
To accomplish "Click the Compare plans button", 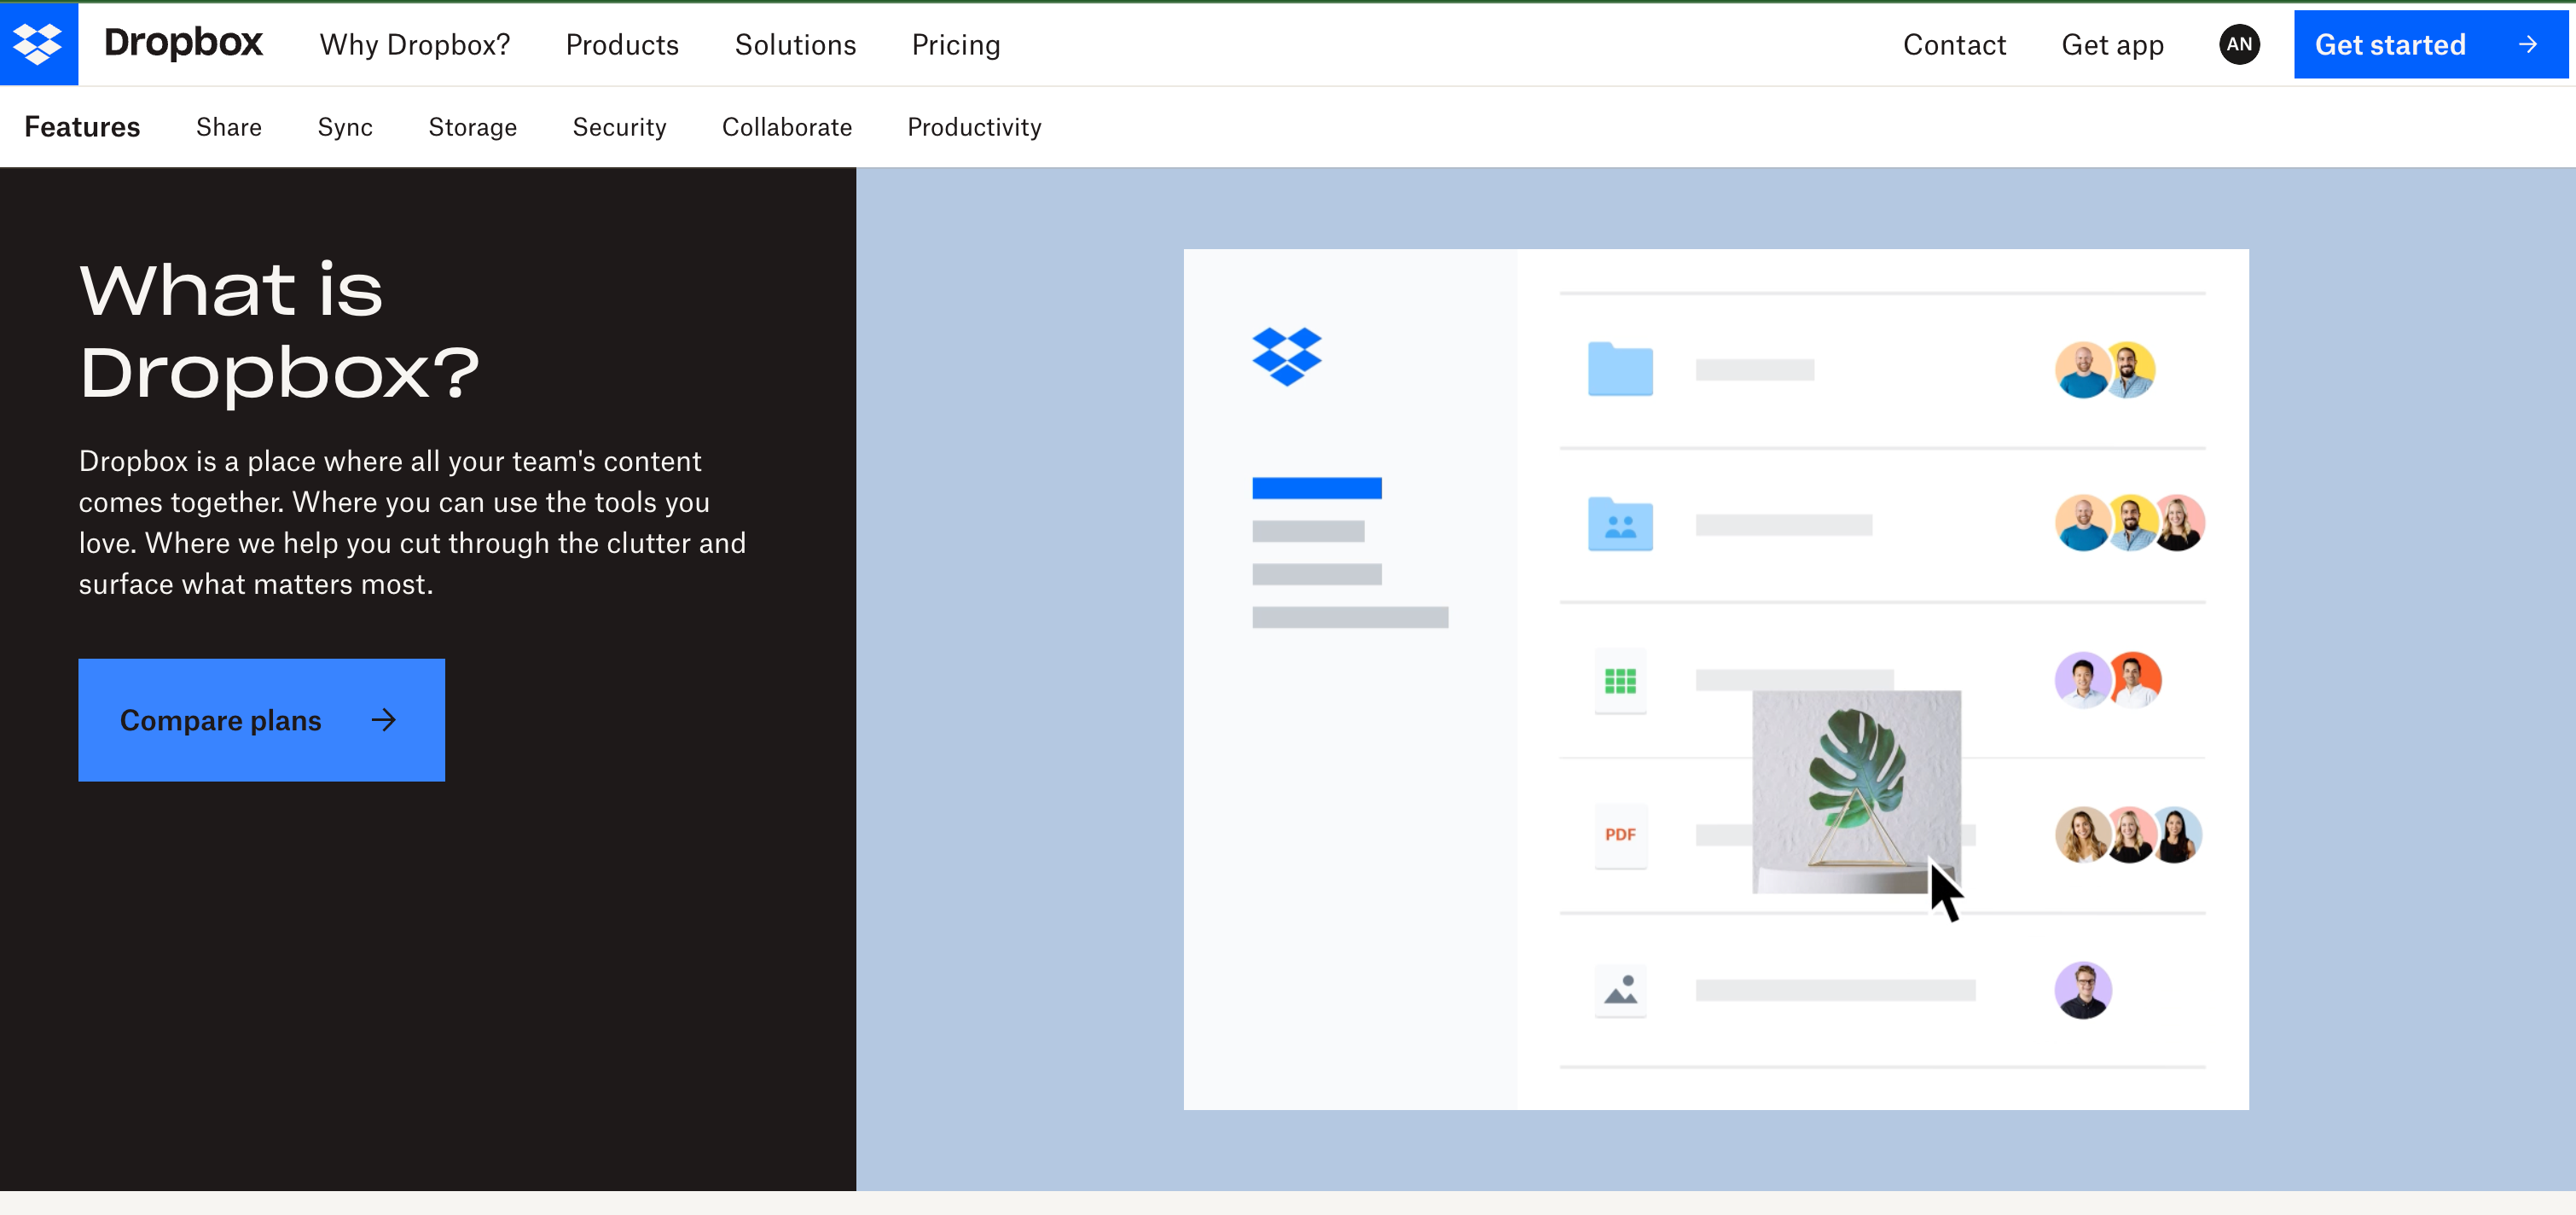I will [262, 720].
